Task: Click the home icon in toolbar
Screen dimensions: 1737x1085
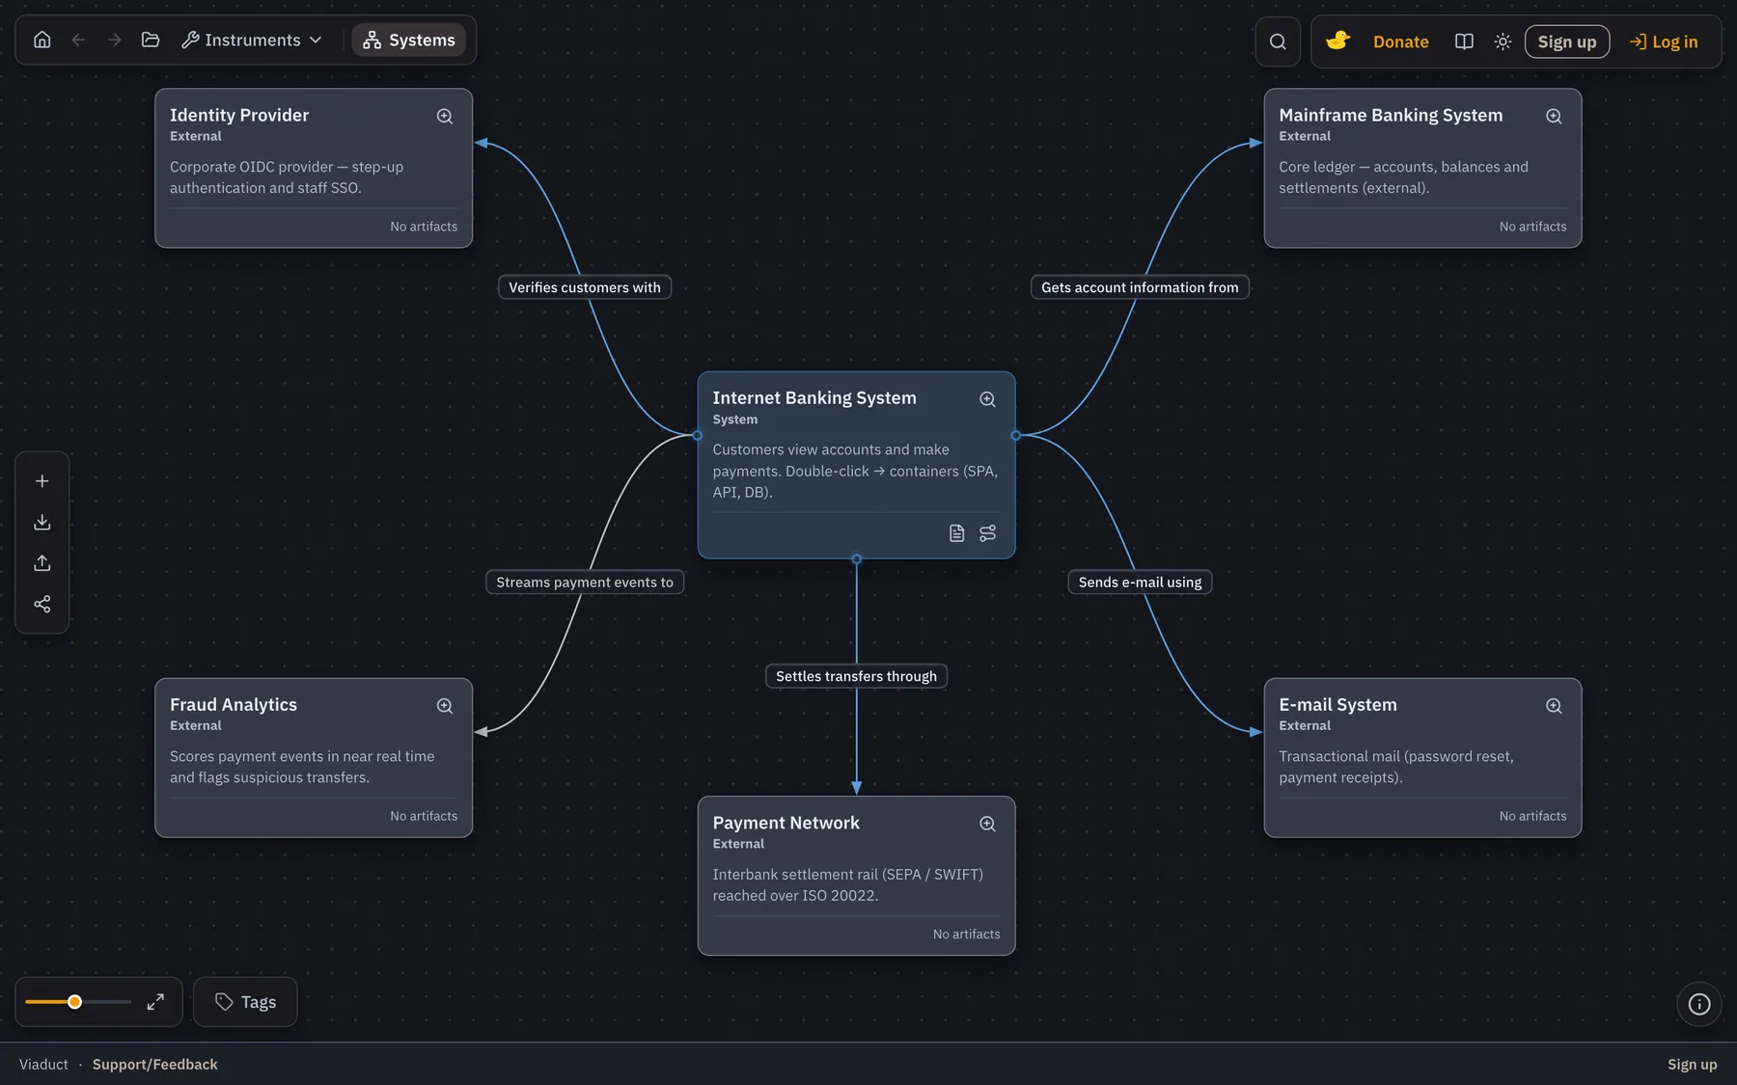Action: click(x=42, y=40)
